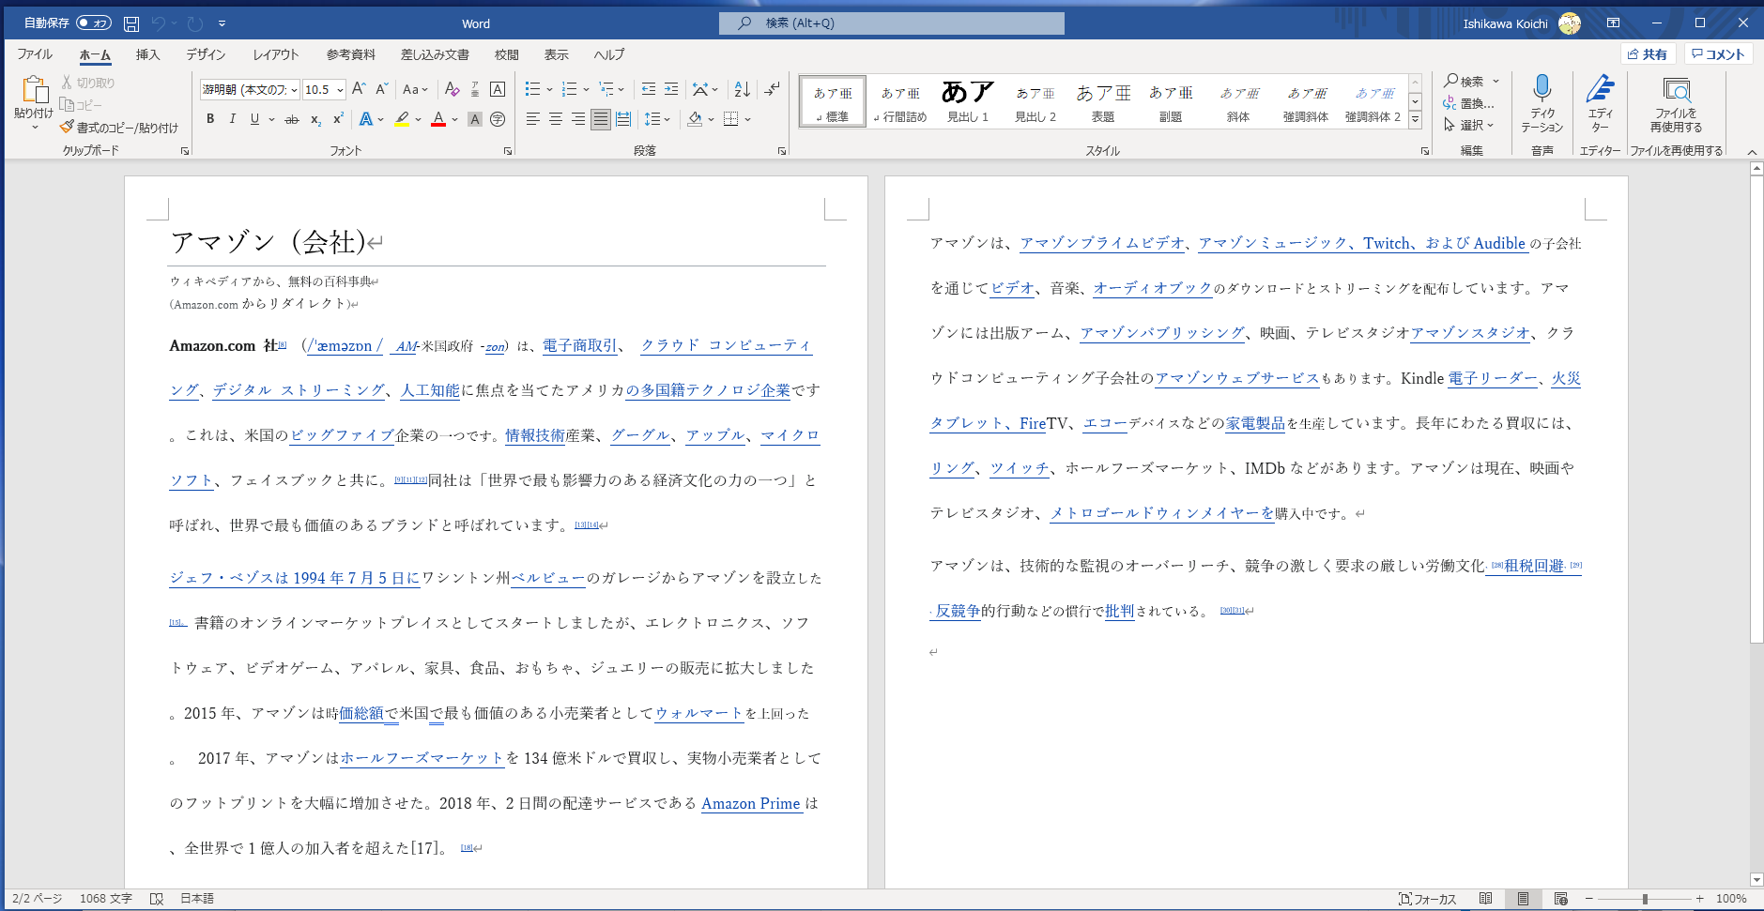Center align text

point(556,119)
